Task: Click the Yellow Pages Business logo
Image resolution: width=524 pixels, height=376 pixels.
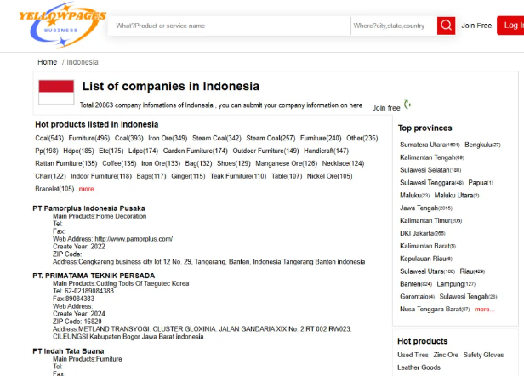Action: [x=58, y=25]
